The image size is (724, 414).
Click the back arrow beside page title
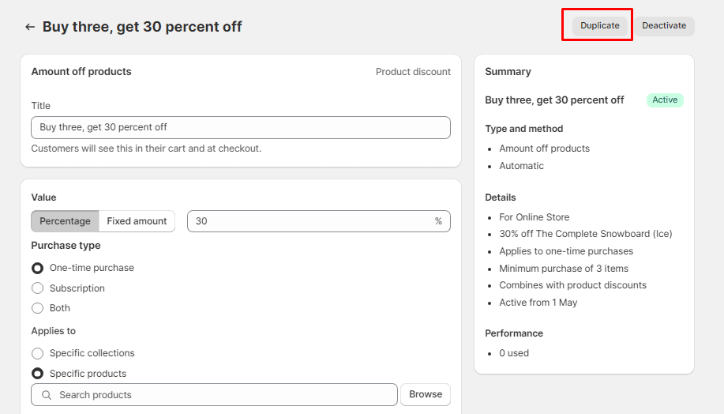[x=30, y=27]
